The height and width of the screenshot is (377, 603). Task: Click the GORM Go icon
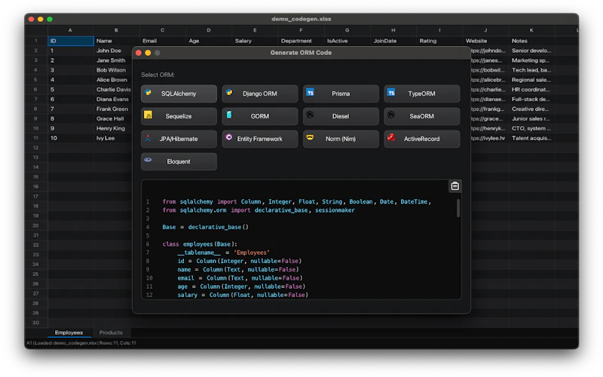point(229,115)
